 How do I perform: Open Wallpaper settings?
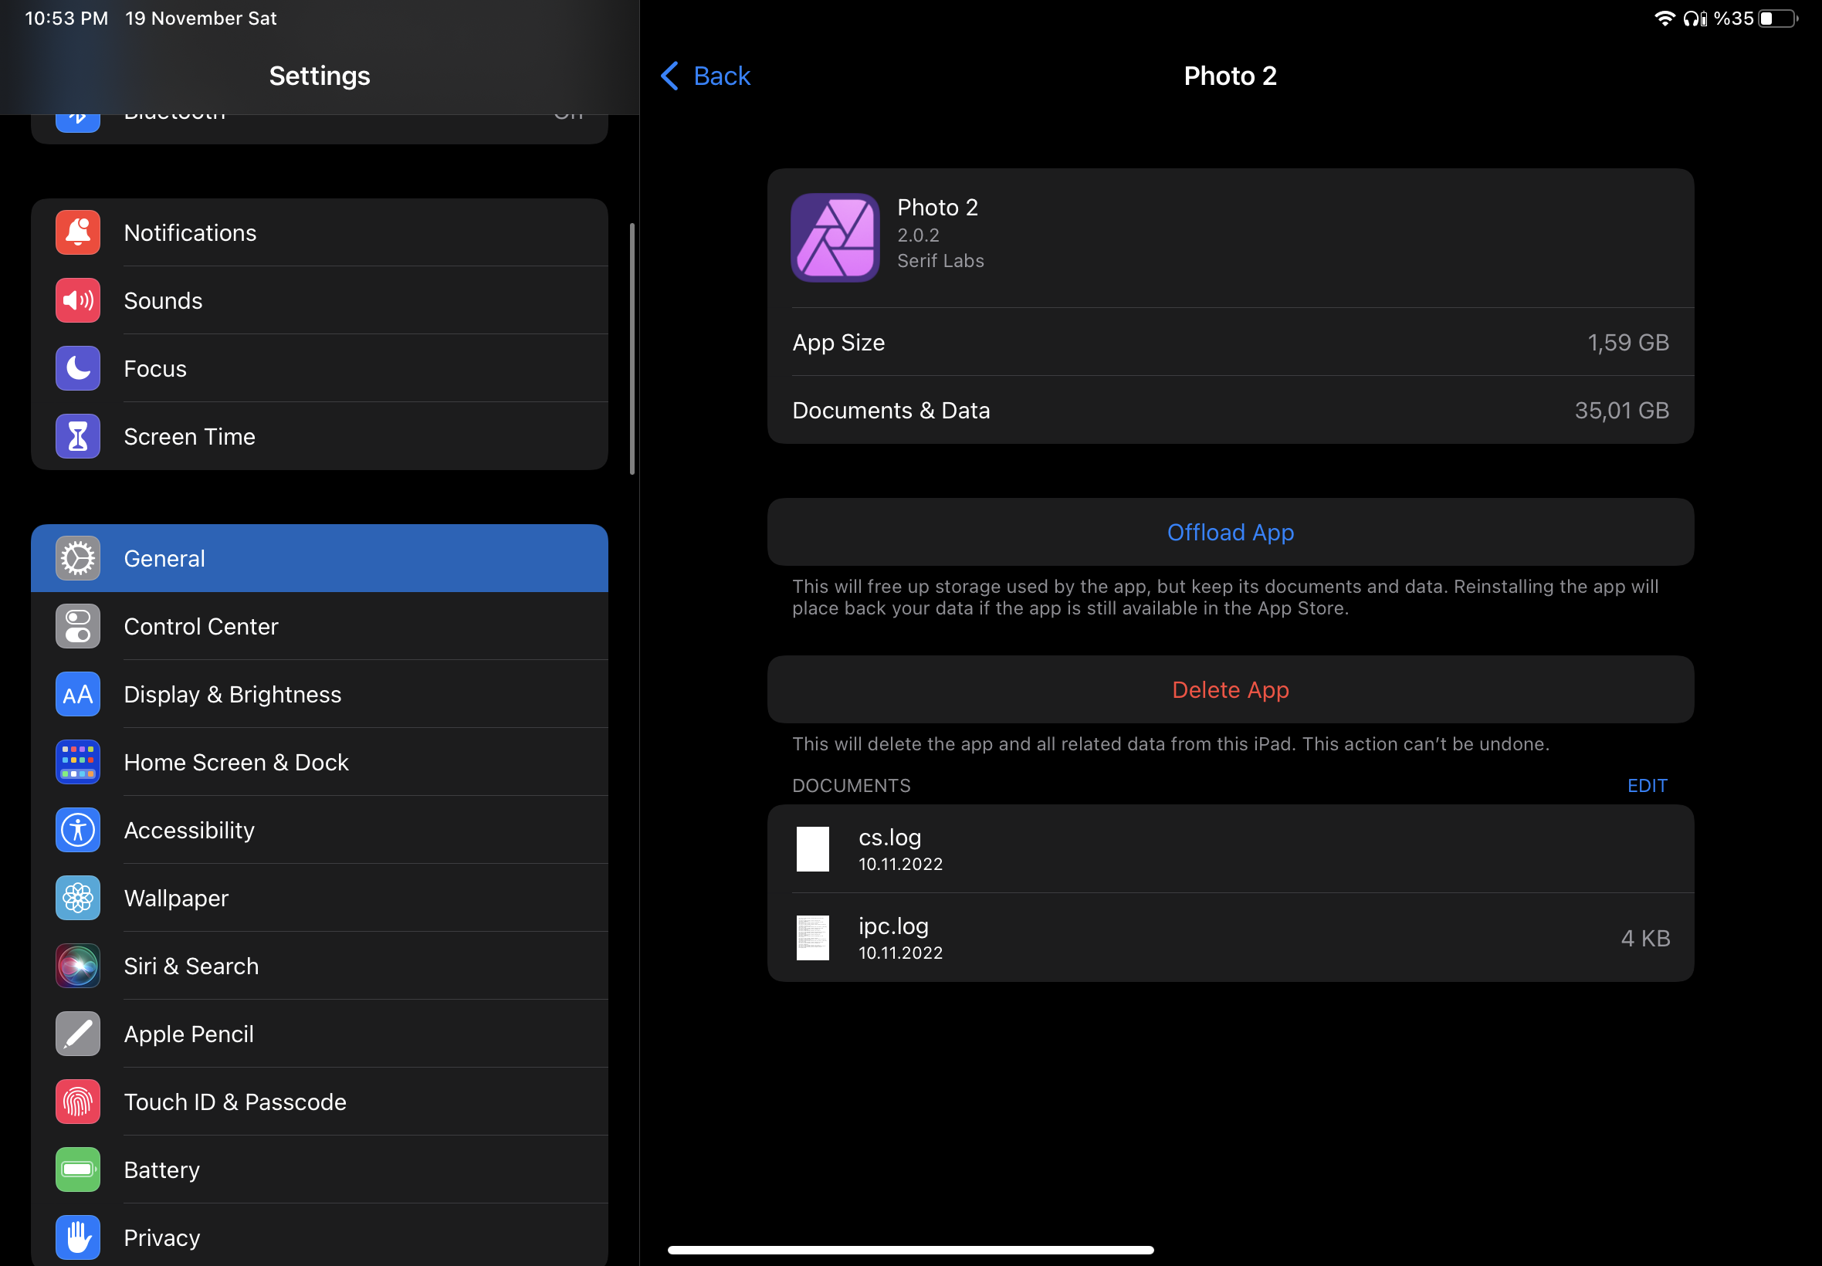click(x=77, y=898)
